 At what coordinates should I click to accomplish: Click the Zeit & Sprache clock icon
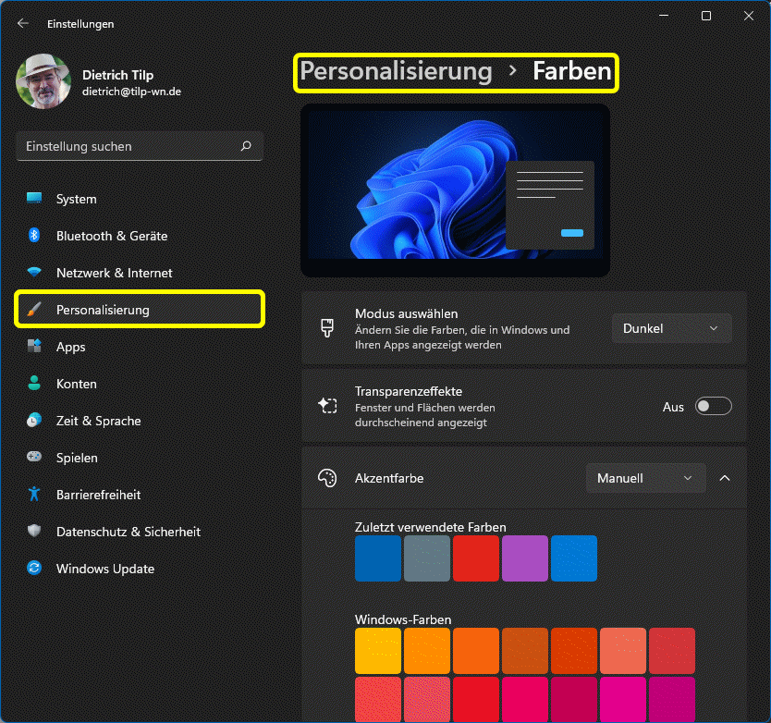click(34, 421)
